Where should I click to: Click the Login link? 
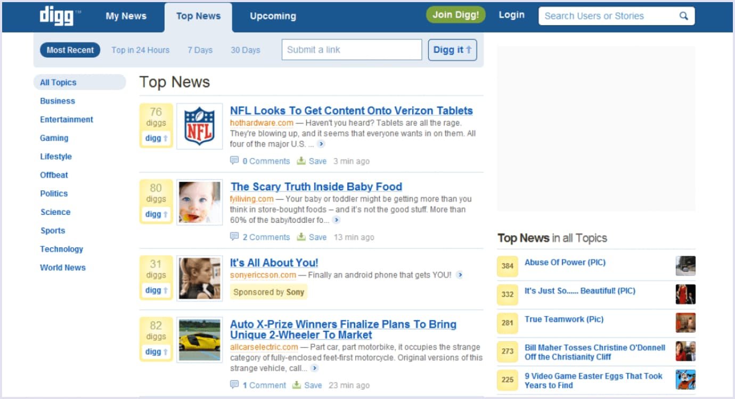pyautogui.click(x=511, y=15)
